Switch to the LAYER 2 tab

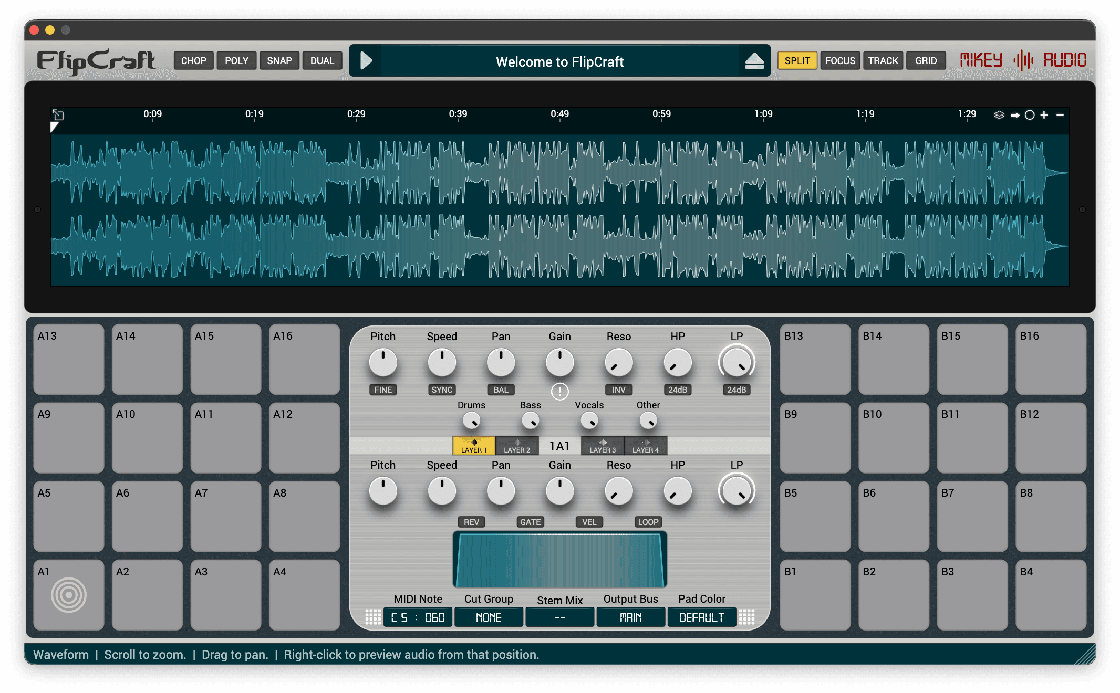pyautogui.click(x=517, y=446)
